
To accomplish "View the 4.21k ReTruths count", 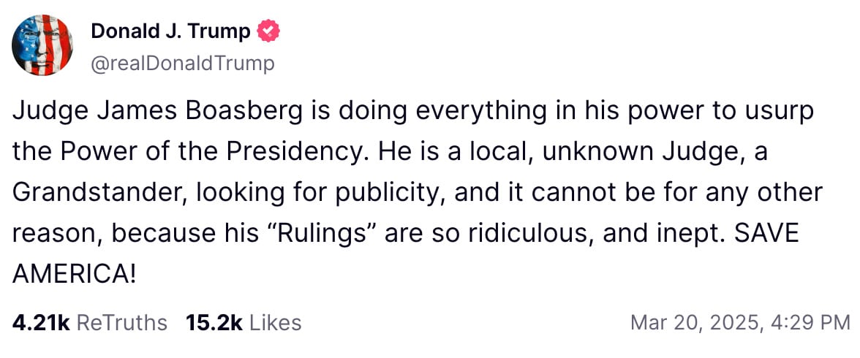I will point(40,322).
